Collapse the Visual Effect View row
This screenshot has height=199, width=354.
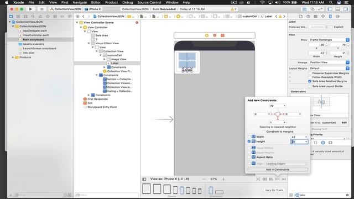coord(88,43)
